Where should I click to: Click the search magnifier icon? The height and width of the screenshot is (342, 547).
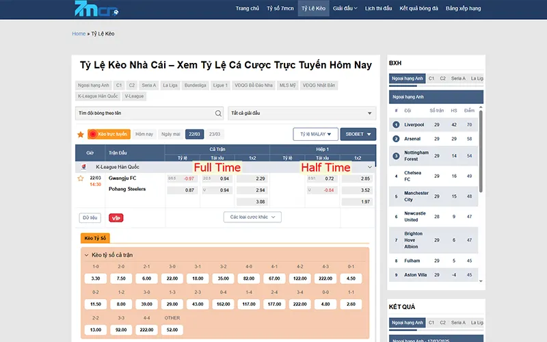pyautogui.click(x=219, y=114)
